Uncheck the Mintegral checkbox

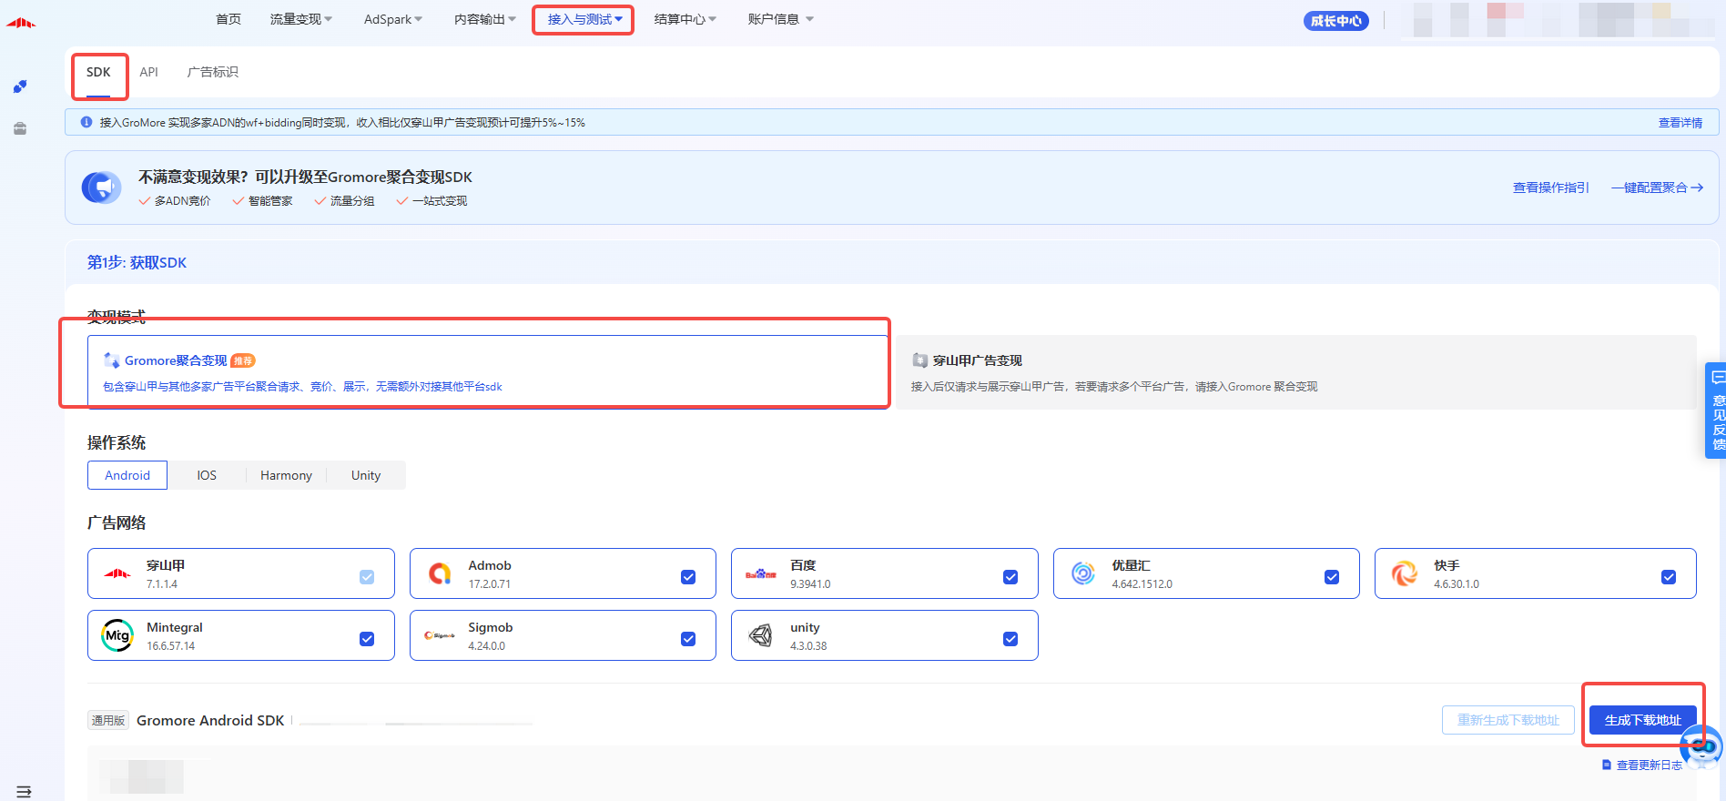pyautogui.click(x=367, y=639)
